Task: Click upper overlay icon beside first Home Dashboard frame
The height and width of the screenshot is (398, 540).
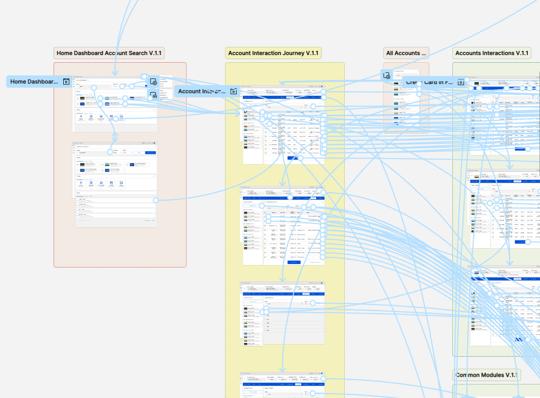Action: point(153,82)
